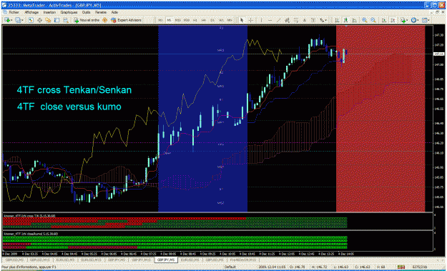
Task: Zoom in on the chart
Action: 364,20
